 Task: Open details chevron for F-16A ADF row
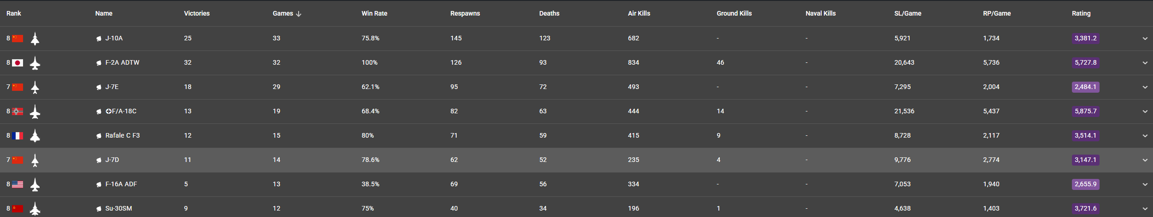click(x=1145, y=184)
